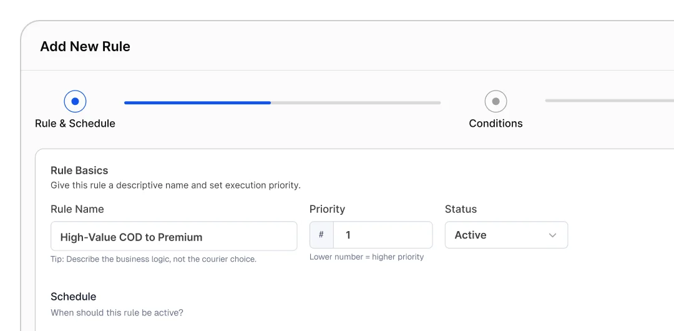
Task: Click the blue progress bar after Rule & Schedule
Action: pos(197,103)
